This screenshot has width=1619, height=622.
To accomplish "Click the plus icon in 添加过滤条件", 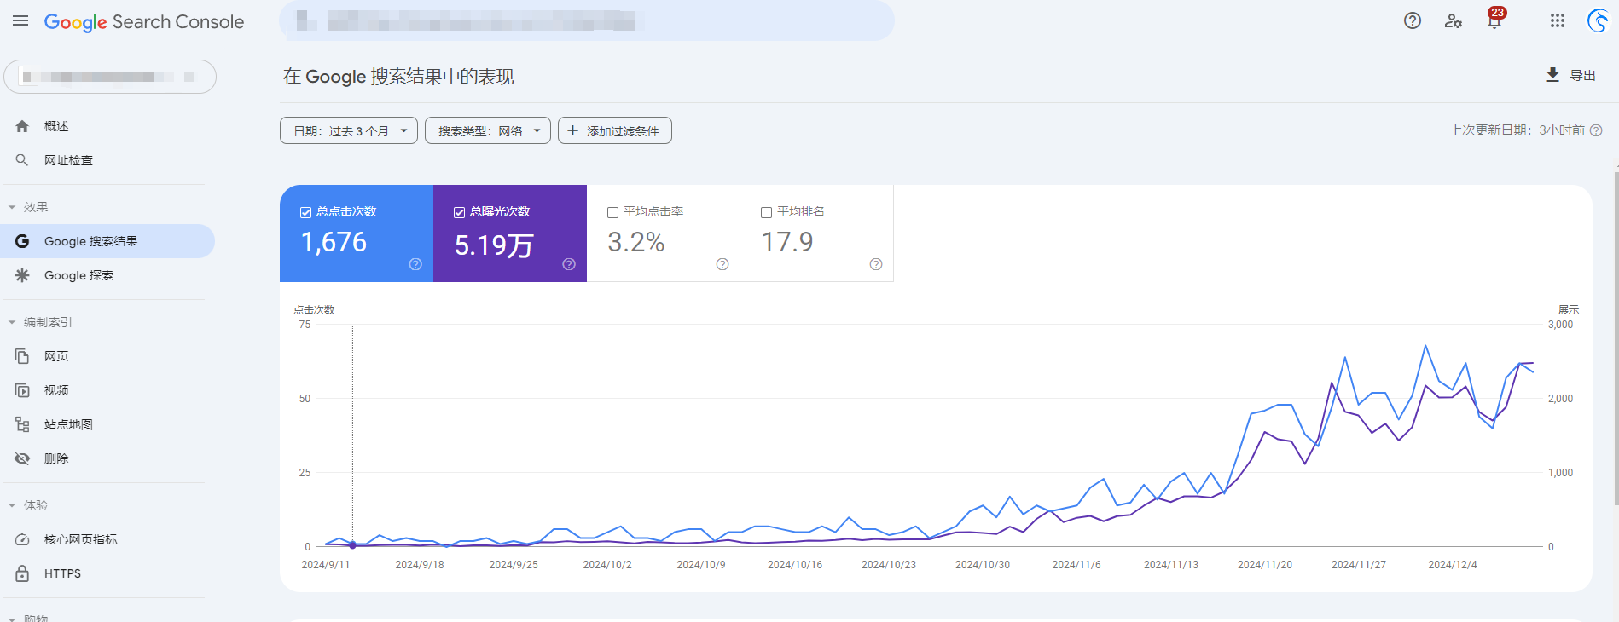I will (573, 130).
